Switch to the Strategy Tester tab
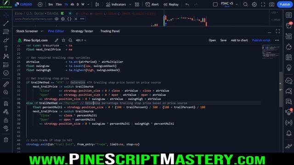294x165 pixels. point(82,31)
